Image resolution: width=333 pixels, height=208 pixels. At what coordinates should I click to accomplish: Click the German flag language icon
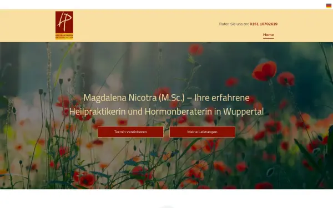click(329, 6)
